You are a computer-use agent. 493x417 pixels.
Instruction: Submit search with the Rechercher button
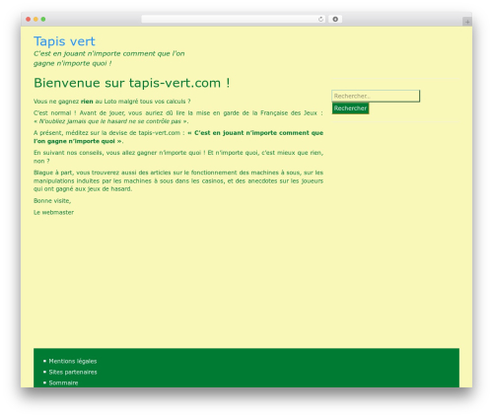point(350,108)
